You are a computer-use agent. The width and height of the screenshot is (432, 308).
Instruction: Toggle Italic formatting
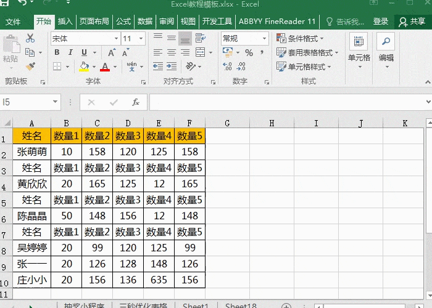tap(70, 53)
